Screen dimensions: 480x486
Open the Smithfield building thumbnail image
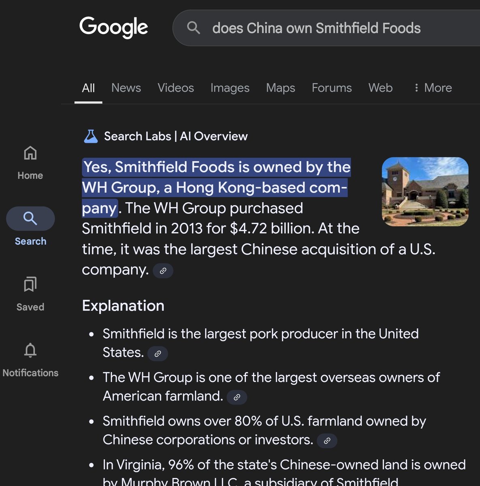(x=425, y=192)
